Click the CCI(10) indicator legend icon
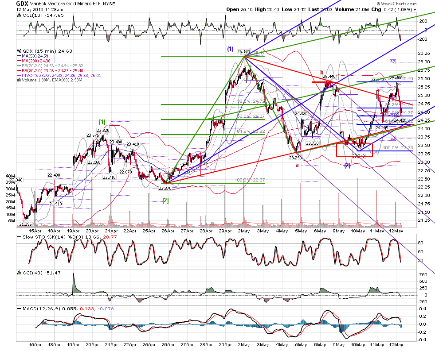This screenshot has width=435, height=351. click(x=19, y=15)
